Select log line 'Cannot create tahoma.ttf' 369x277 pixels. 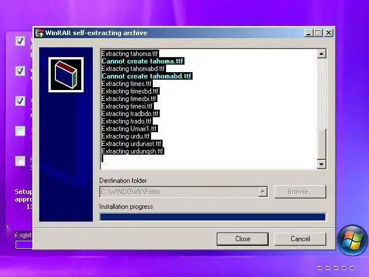point(142,61)
